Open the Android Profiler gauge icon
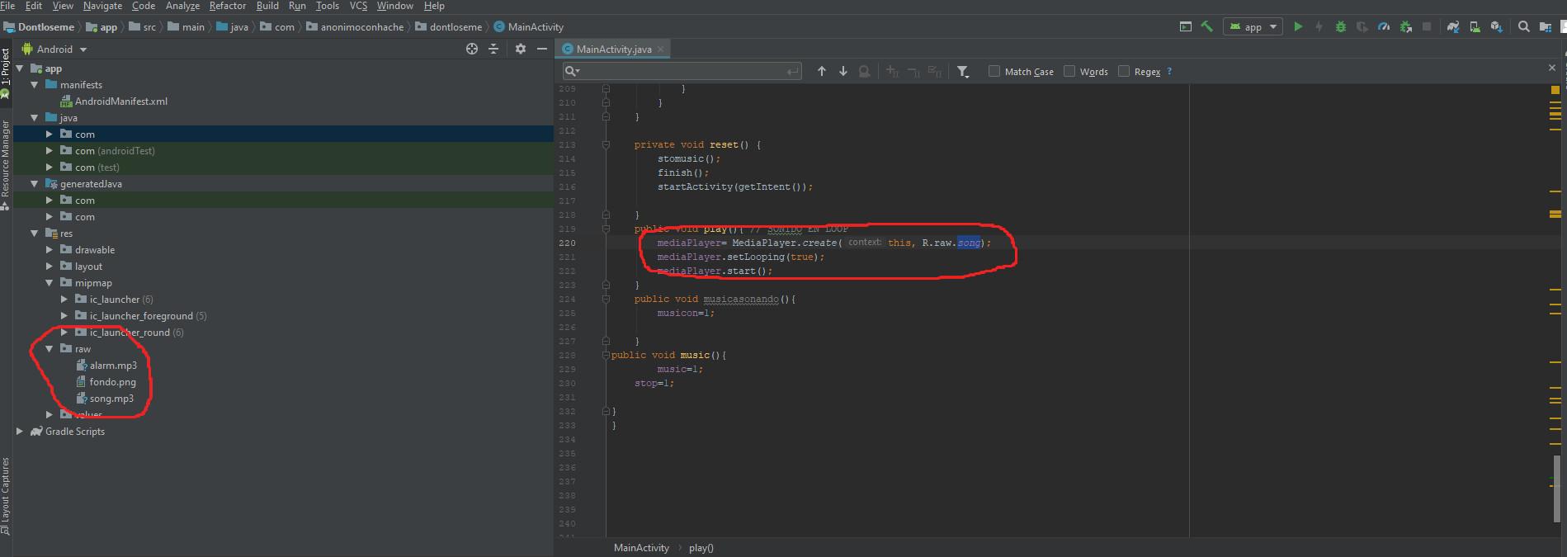This screenshot has width=1567, height=557. tap(1384, 26)
